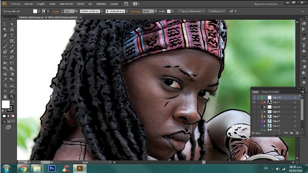308x173 pixels.
Task: Select the Type tool
Action: click(12, 36)
